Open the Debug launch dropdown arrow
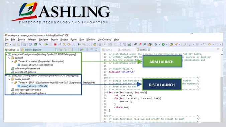This screenshot has height=127, width=226. coord(159,44)
